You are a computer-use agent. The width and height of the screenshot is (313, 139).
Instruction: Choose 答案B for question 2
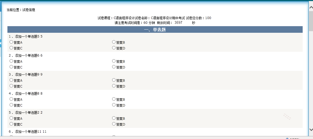coord(114,61)
